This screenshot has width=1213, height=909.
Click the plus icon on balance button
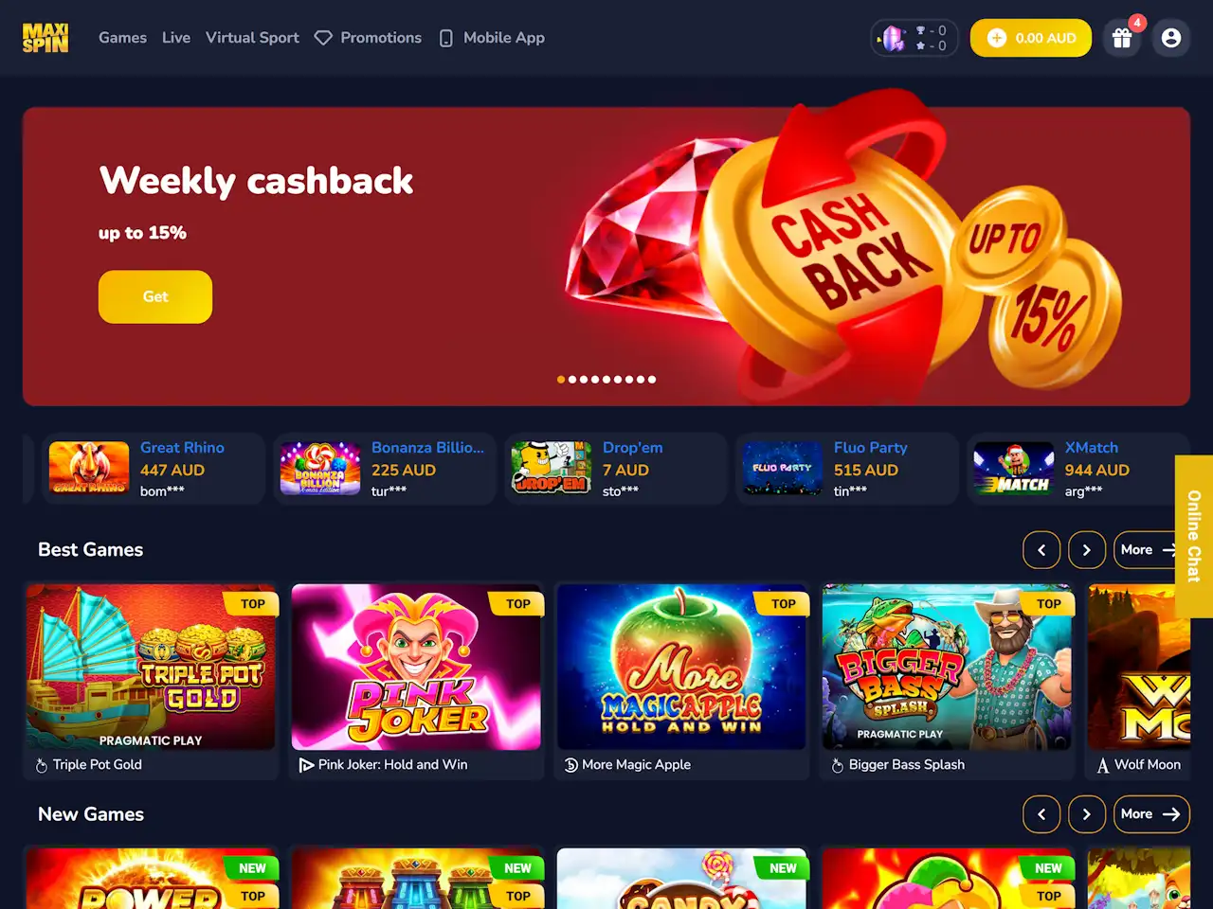click(x=996, y=38)
